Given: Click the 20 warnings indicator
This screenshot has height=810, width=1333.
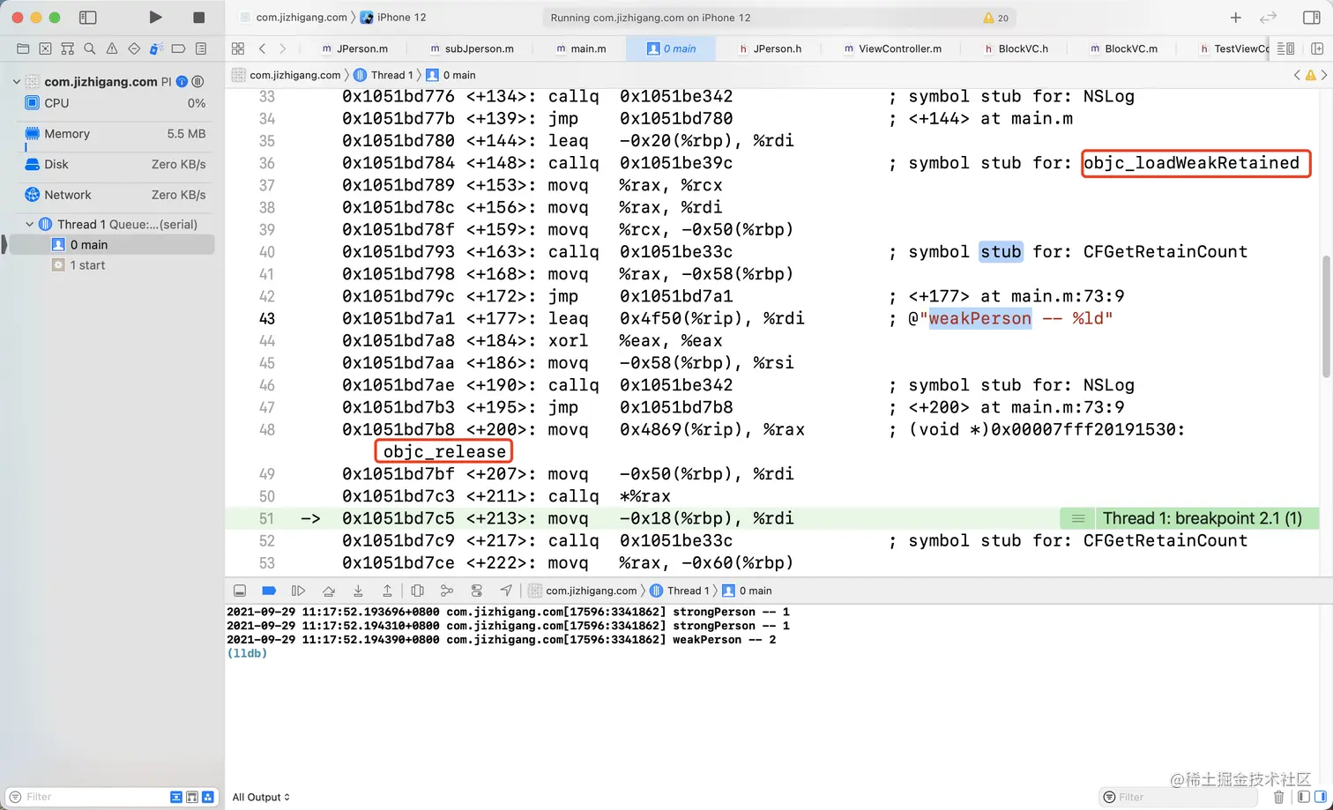Looking at the screenshot, I should click(995, 18).
